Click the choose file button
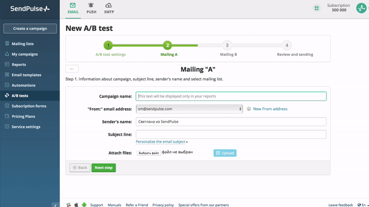 tap(149, 153)
